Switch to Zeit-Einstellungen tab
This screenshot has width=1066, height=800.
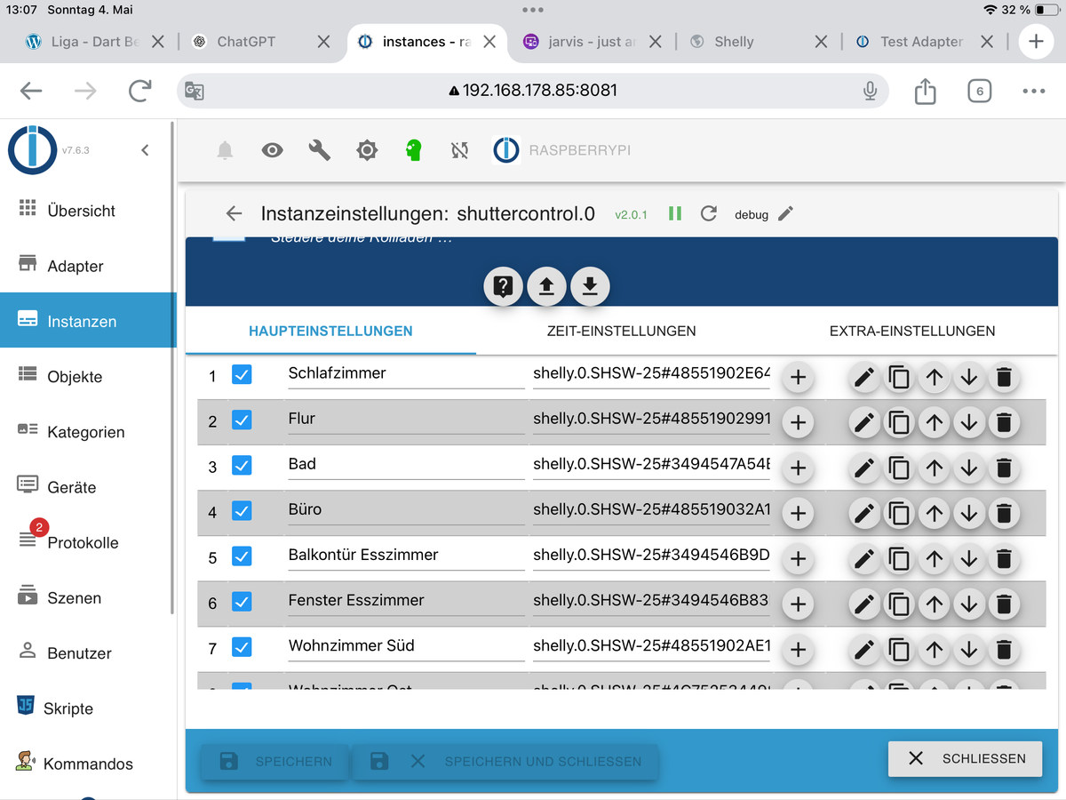tap(621, 331)
